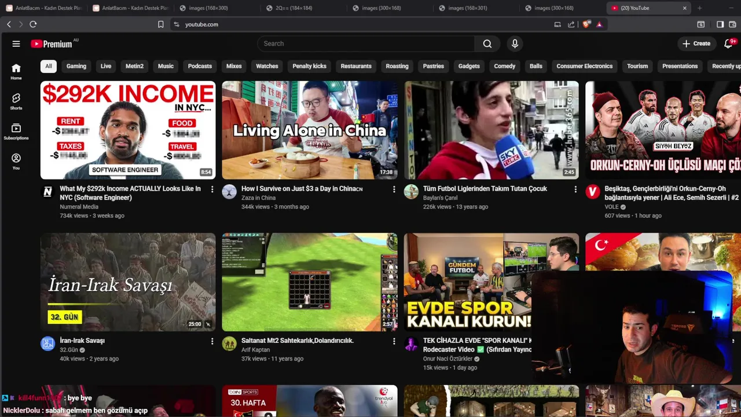The image size is (741, 417).
Task: Select the Watches filter chip
Action: (x=267, y=66)
